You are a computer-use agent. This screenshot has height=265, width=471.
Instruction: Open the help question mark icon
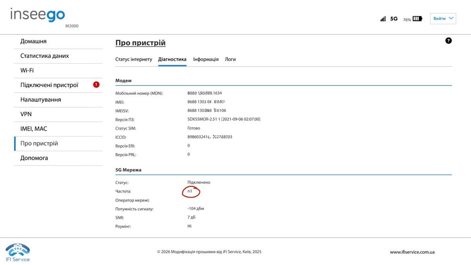pyautogui.click(x=448, y=41)
